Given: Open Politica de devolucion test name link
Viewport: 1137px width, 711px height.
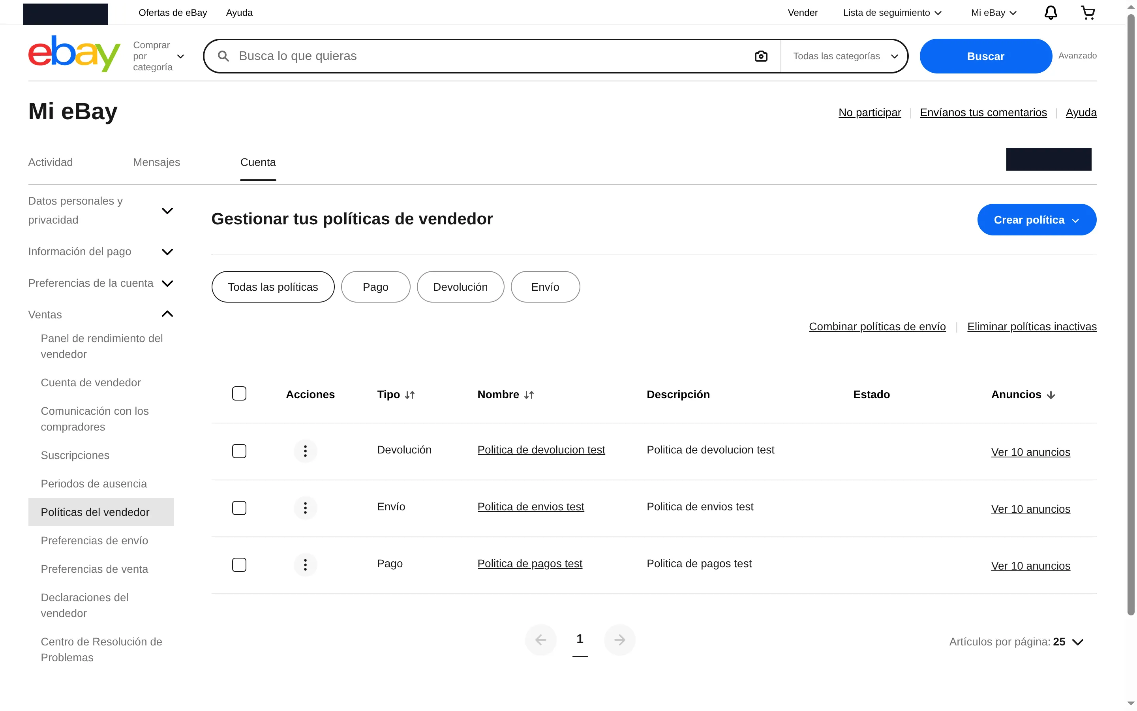Looking at the screenshot, I should pyautogui.click(x=541, y=450).
